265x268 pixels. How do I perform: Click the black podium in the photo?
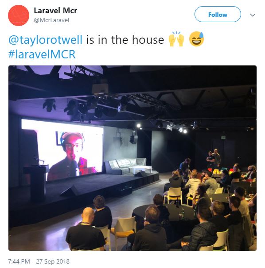(x=36, y=182)
